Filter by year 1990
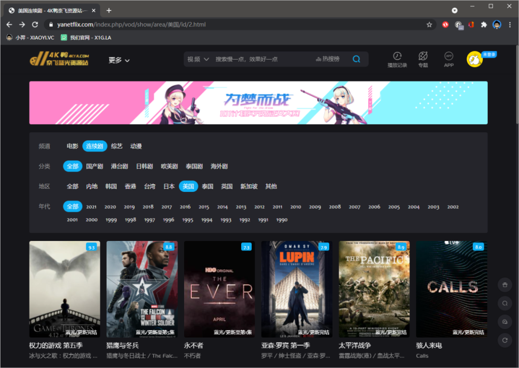The image size is (519, 368). [x=282, y=220]
